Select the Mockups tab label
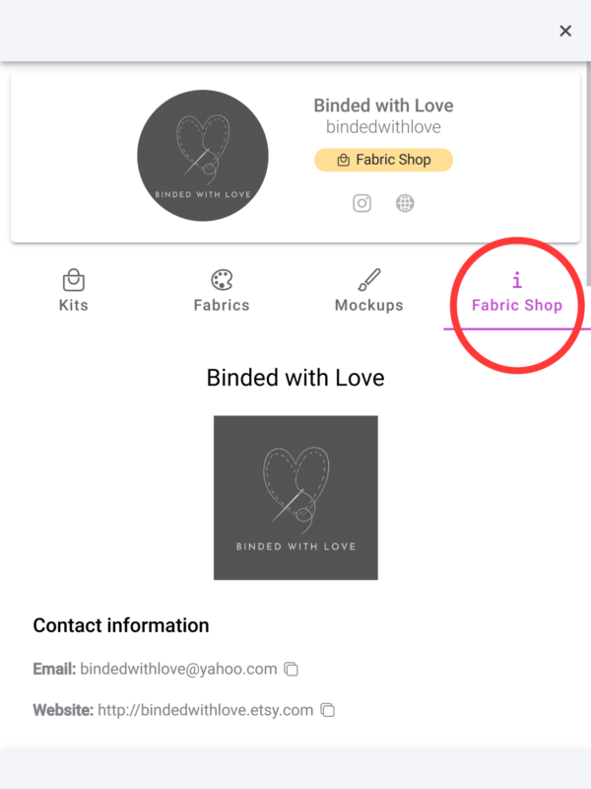Image resolution: width=591 pixels, height=789 pixels. pyautogui.click(x=369, y=305)
